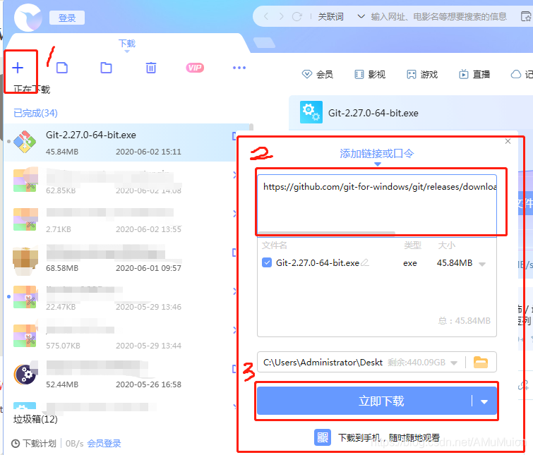Open the 游戏 games menu item
This screenshot has width=533, height=455.
click(x=422, y=74)
